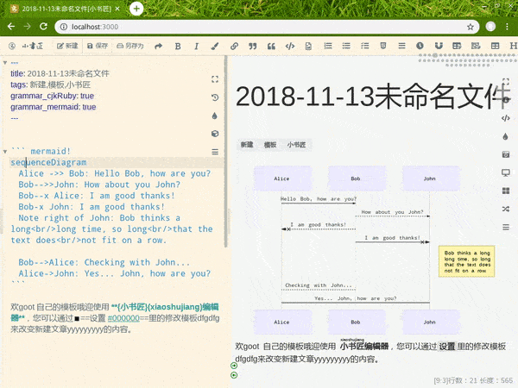Click the upper green arrow marker below preview text
This screenshot has height=388, width=518.
pyautogui.click(x=234, y=366)
